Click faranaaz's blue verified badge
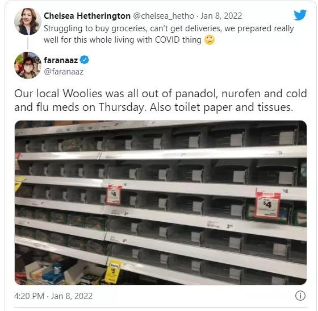The width and height of the screenshot is (318, 311). [85, 60]
